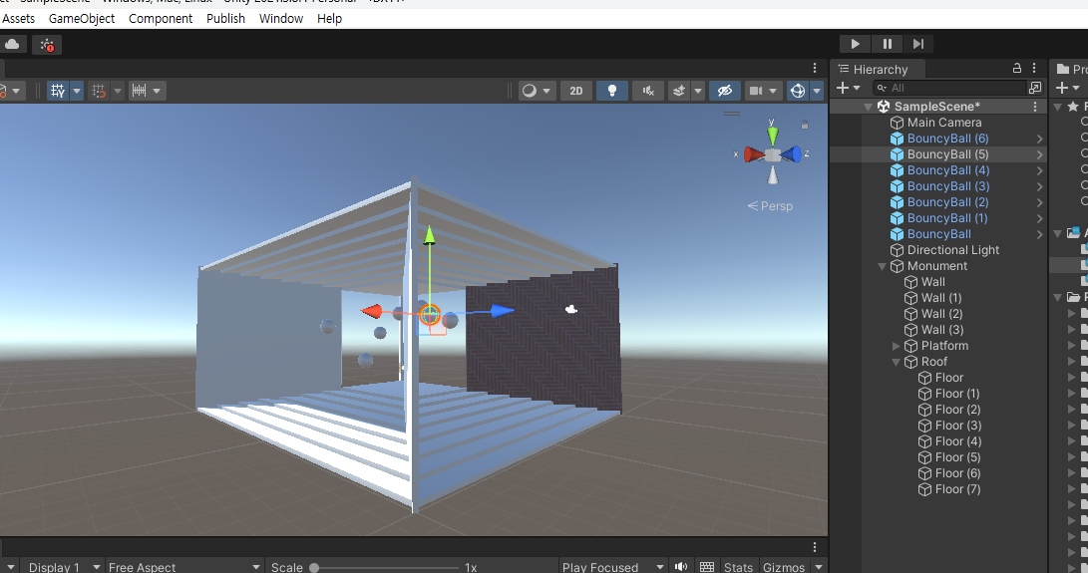Open the Scene Gizmos dropdown arrow

(x=817, y=91)
